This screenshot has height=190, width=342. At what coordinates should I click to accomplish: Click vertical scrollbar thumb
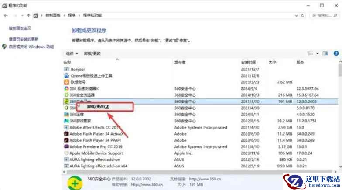[340, 70]
